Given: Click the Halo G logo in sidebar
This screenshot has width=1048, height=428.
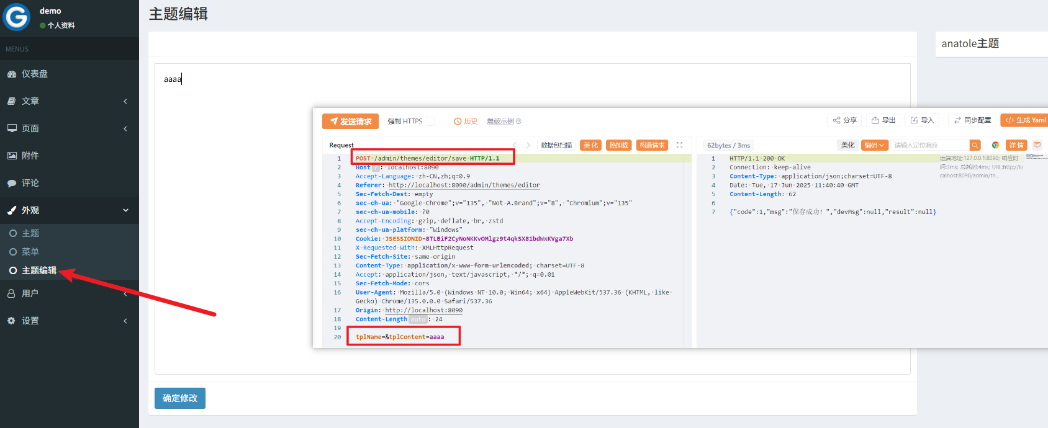Looking at the screenshot, I should click(17, 17).
